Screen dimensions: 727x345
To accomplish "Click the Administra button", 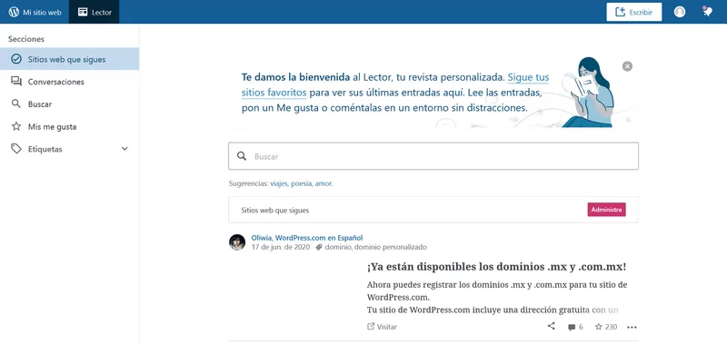I will [x=606, y=210].
